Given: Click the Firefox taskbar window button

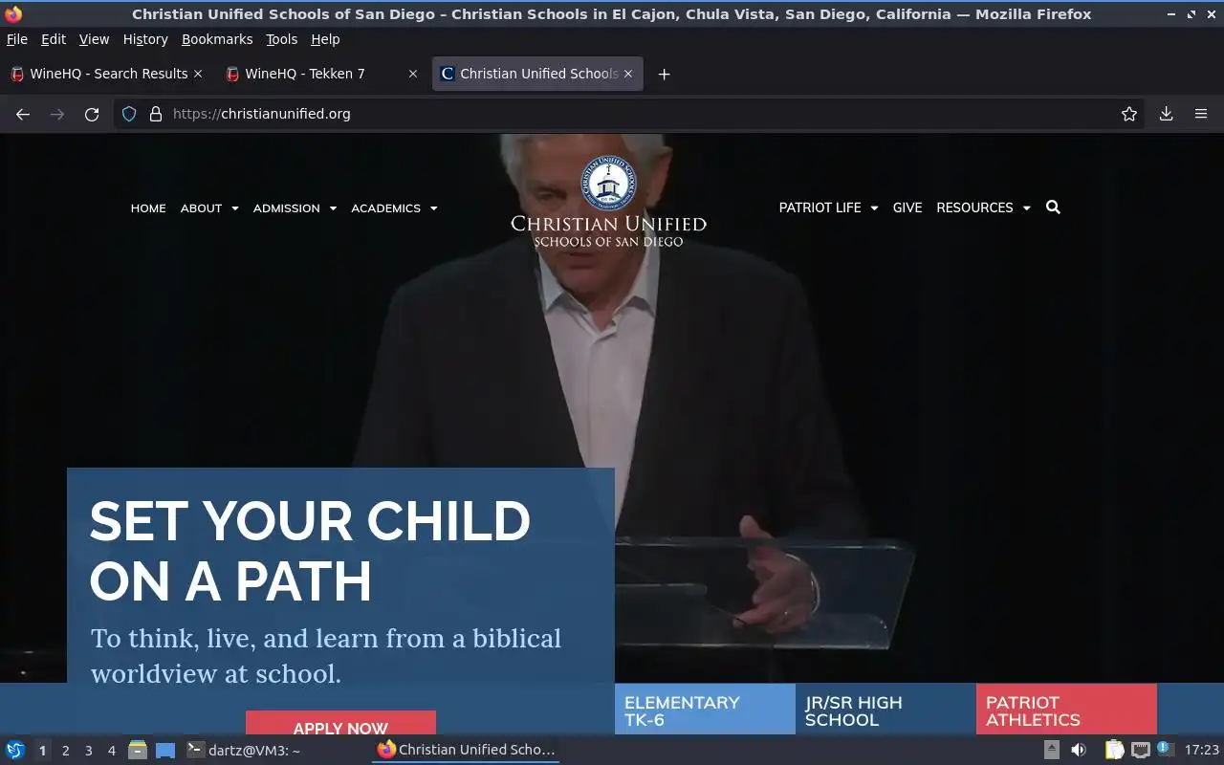Looking at the screenshot, I should point(466,750).
